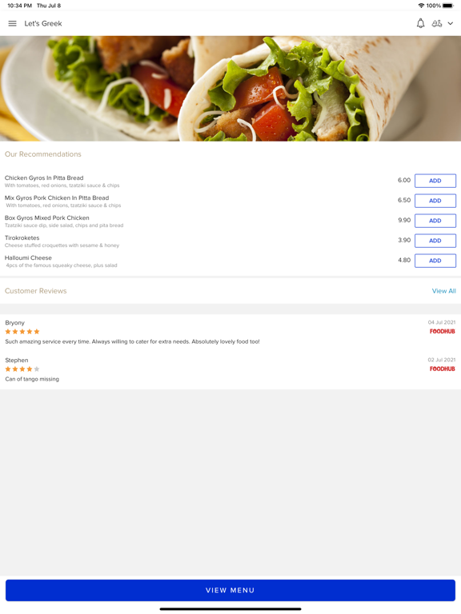The height and width of the screenshot is (614, 461).
Task: Check Wi-Fi status icon
Action: tap(422, 6)
